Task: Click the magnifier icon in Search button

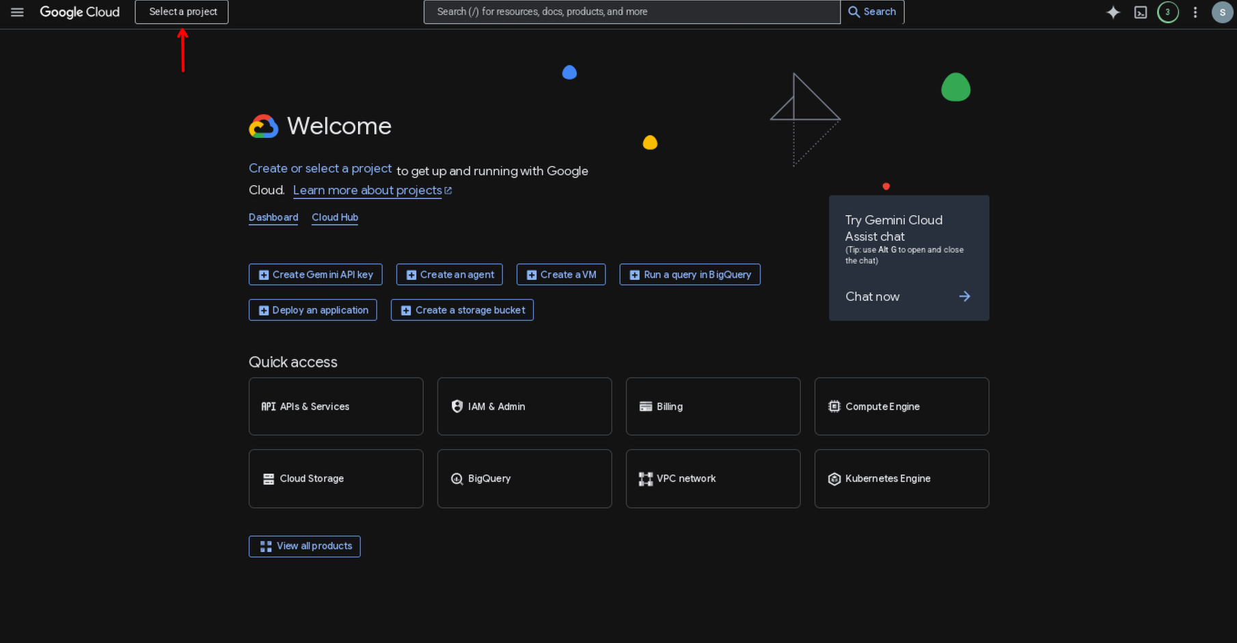Action: (x=854, y=12)
